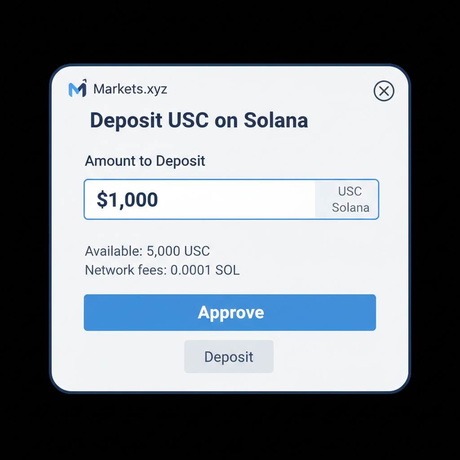Tap the Approve blue action bar
Screen dimensions: 460x460
coord(230,312)
